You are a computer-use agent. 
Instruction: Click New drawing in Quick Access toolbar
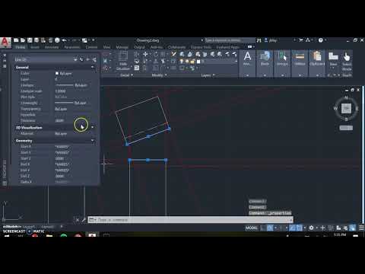click(x=16, y=40)
